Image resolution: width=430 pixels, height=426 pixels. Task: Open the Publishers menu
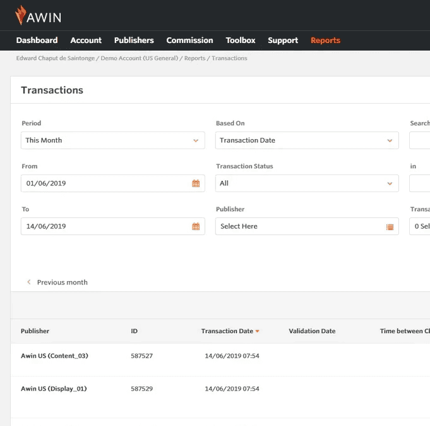tap(134, 40)
